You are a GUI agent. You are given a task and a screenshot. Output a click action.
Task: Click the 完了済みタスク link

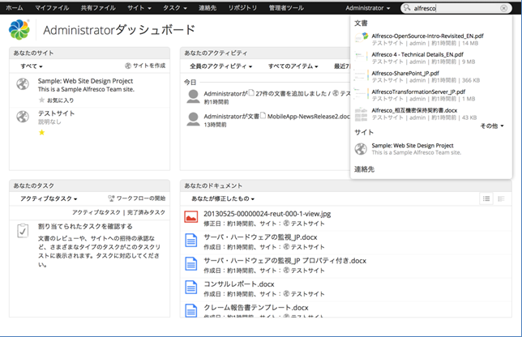(146, 212)
